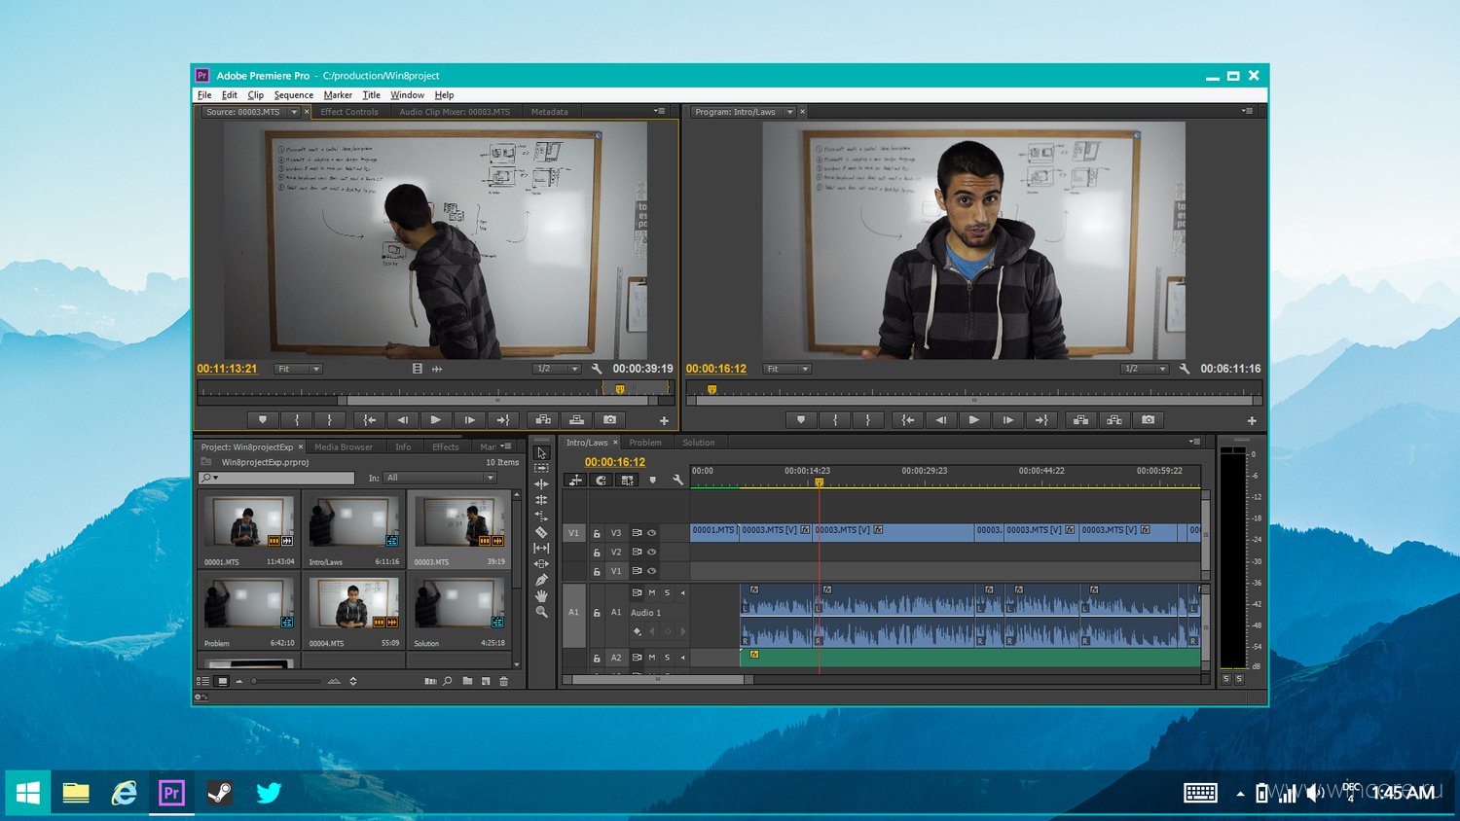Open Program monitor settings wrench icon
This screenshot has height=821, width=1460.
[1185, 369]
